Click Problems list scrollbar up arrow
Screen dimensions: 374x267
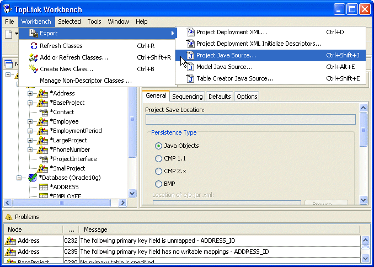365,240
